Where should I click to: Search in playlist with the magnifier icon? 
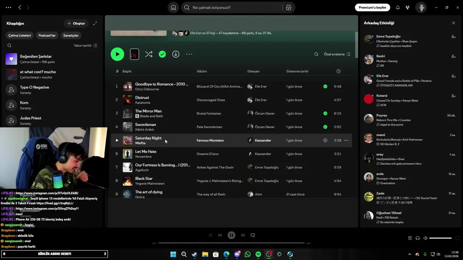[316, 54]
